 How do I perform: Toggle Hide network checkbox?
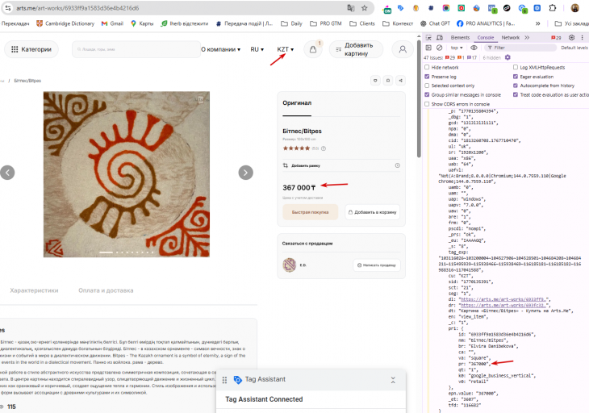pyautogui.click(x=427, y=67)
